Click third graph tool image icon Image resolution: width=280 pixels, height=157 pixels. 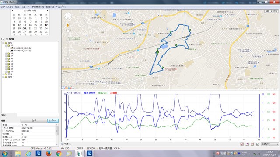coord(252,144)
